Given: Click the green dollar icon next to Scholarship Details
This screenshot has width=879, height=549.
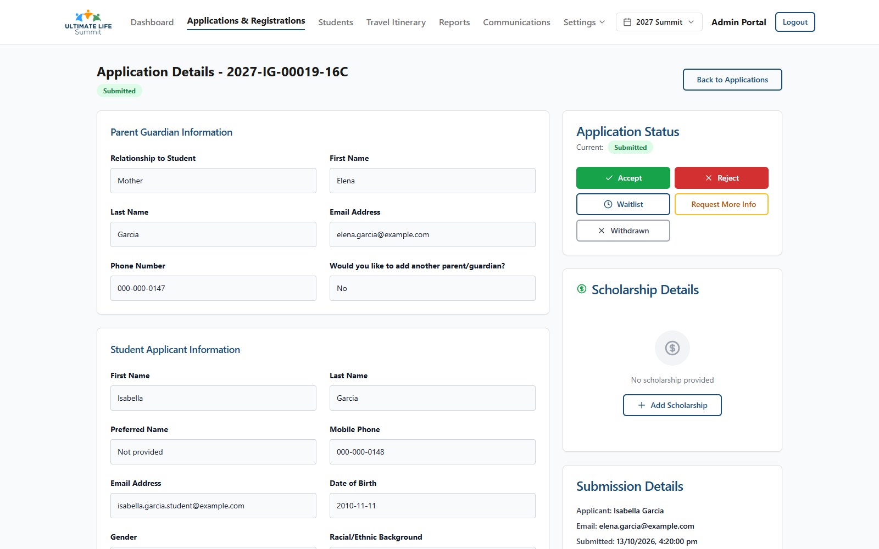Looking at the screenshot, I should coord(582,289).
